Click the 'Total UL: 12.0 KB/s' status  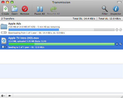pyautogui.click(x=110, y=19)
